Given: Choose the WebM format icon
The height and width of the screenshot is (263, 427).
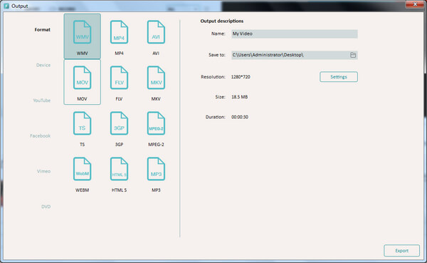Looking at the screenshot, I should click(x=83, y=169).
